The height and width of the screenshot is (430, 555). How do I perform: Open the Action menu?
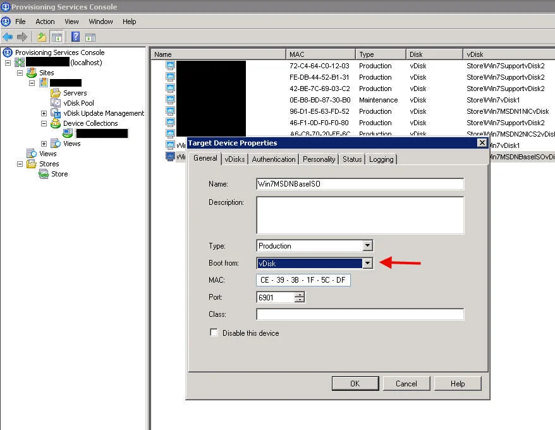click(45, 21)
